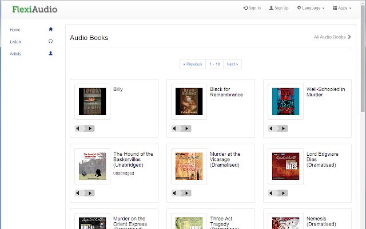The image size is (366, 229).
Task: Open the Lord Edgware Dies title
Action: (x=323, y=159)
